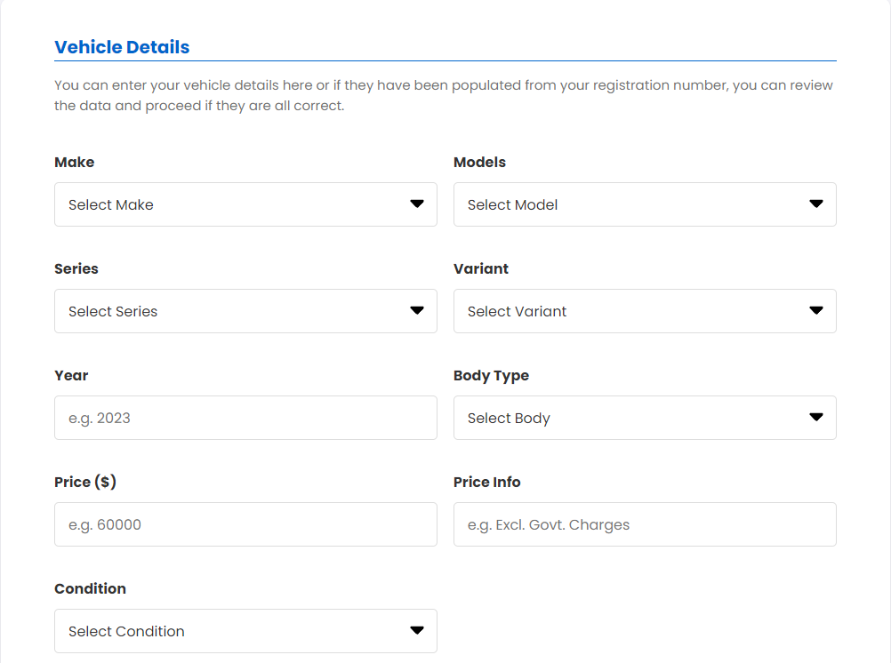Click the Models field label
The image size is (891, 663).
click(x=479, y=163)
